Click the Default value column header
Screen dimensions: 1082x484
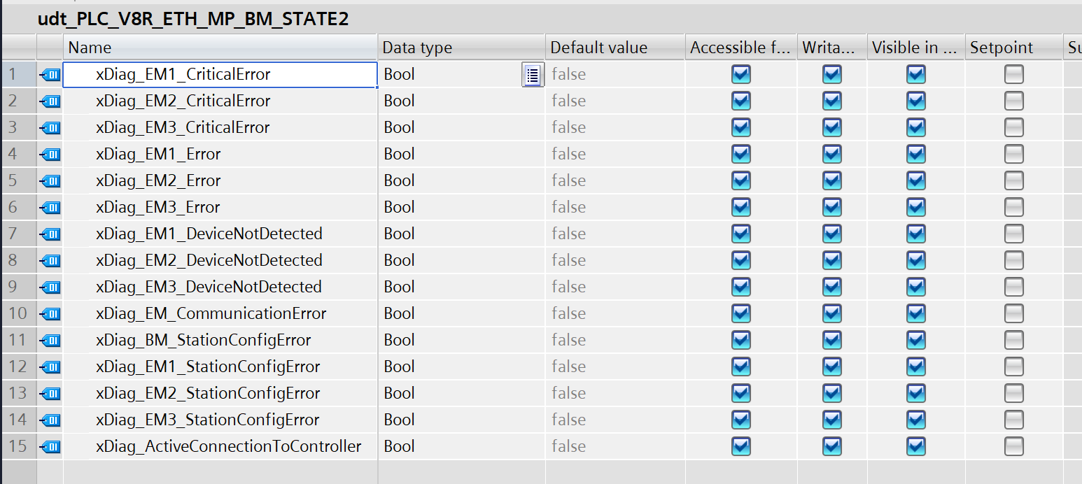pyautogui.click(x=614, y=48)
